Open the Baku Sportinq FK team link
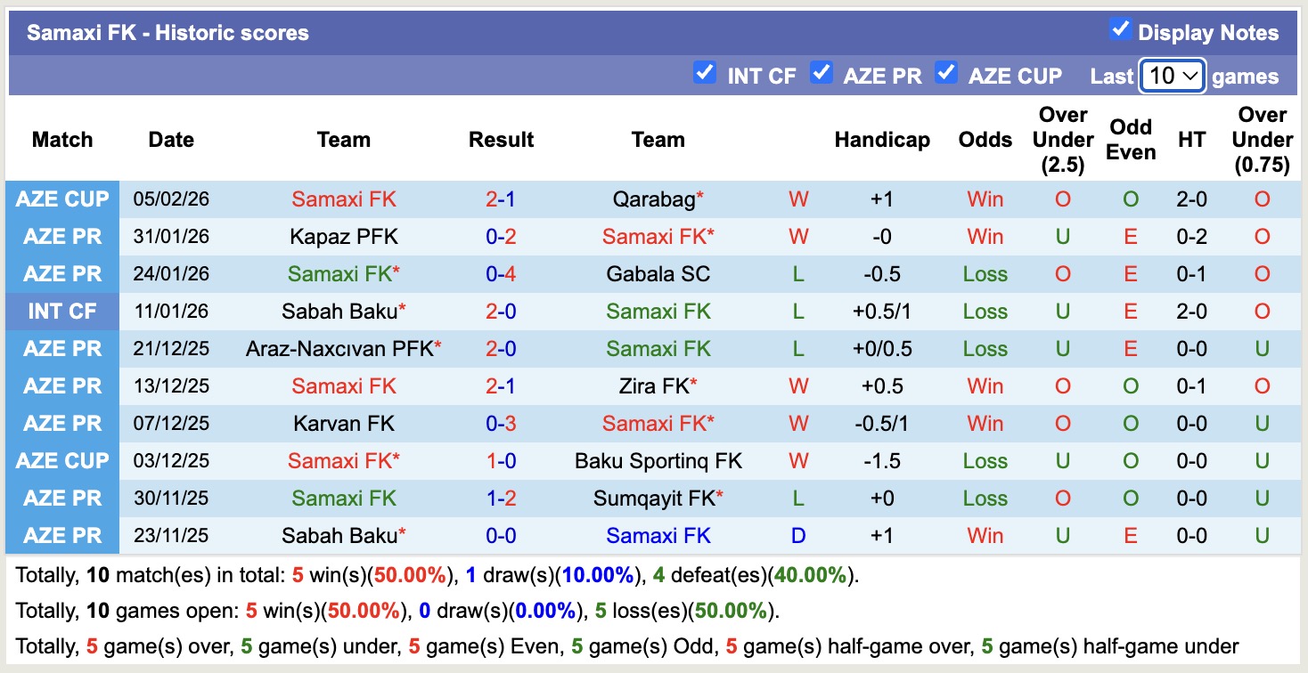This screenshot has height=673, width=1308. [x=658, y=461]
